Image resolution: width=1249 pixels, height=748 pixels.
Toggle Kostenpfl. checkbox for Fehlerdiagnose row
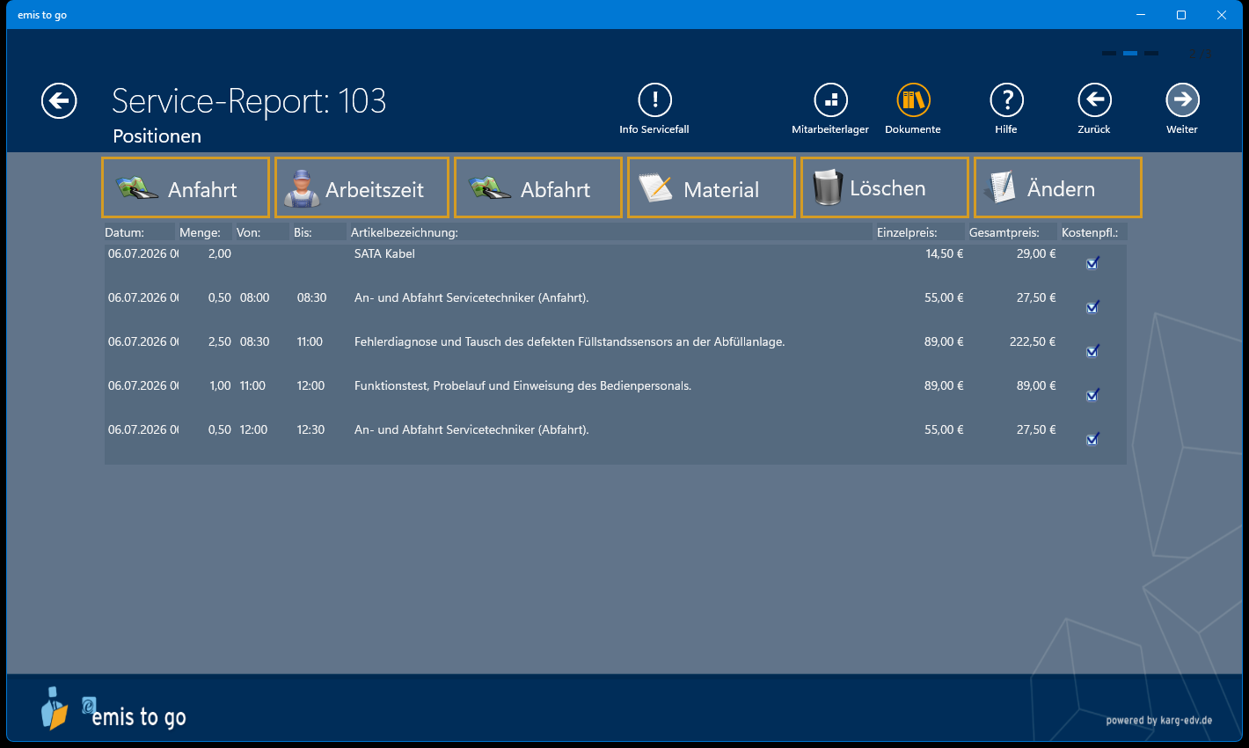tap(1092, 350)
